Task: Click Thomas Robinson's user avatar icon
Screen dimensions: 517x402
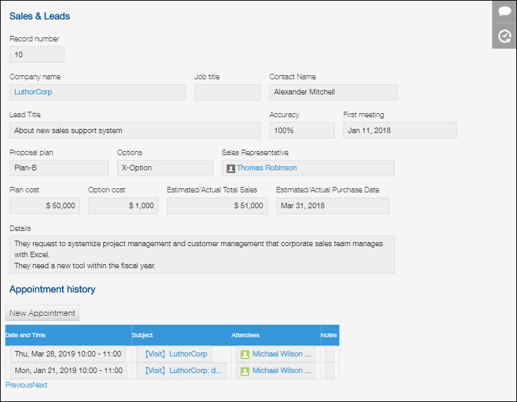Action: [x=231, y=168]
